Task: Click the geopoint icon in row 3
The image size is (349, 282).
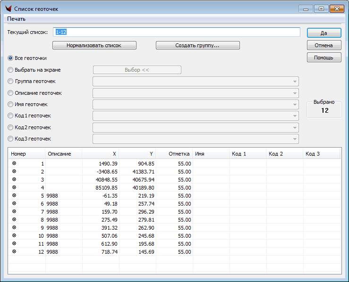Action: click(x=14, y=179)
